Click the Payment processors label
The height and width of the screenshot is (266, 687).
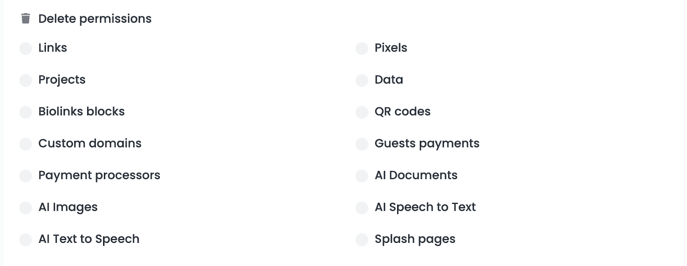pos(99,175)
